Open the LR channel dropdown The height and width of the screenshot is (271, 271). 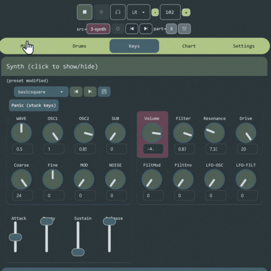138,13
